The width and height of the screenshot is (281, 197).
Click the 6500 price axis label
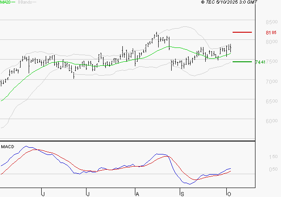272,101
